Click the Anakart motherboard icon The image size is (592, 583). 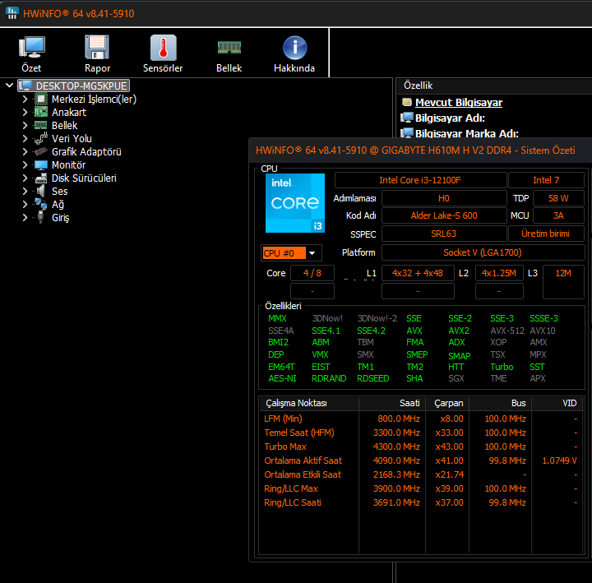41,113
